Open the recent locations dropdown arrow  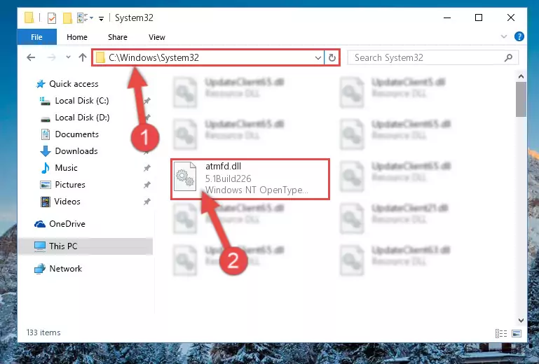(68, 57)
